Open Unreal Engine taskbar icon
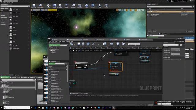 pyautogui.click(x=114, y=108)
